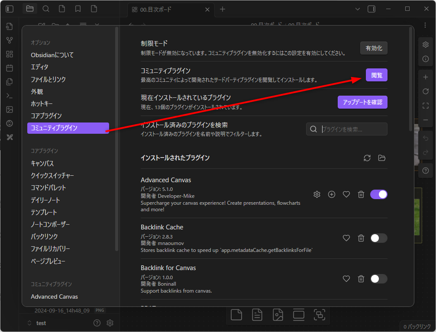This screenshot has height=332, width=436.
Task: Select ファイルとリンク in settings sidebar
Action: [68, 80]
